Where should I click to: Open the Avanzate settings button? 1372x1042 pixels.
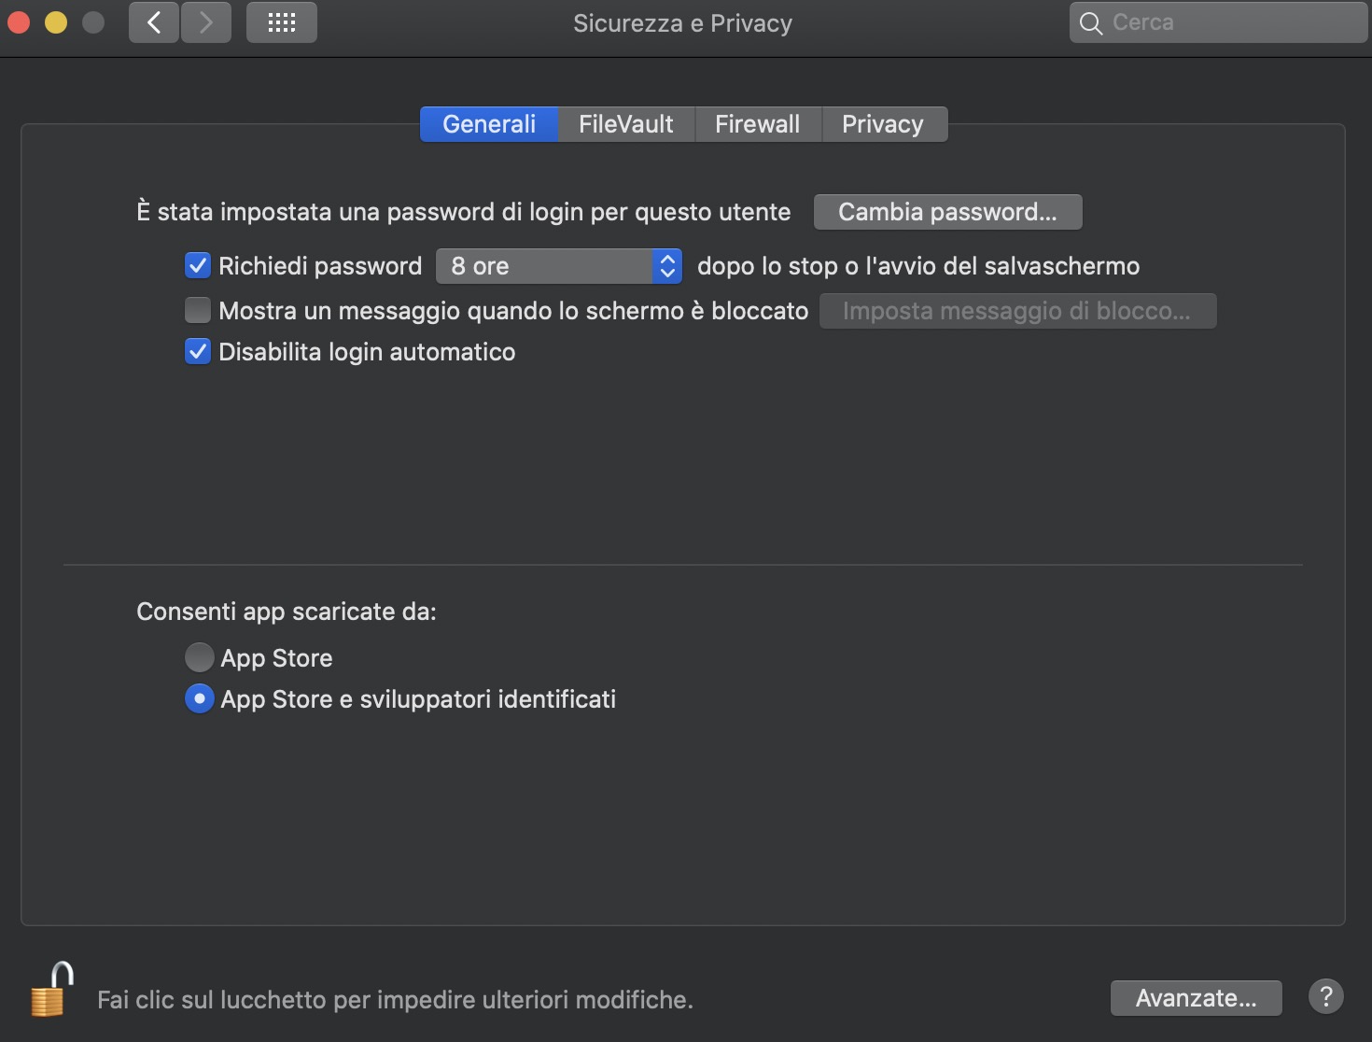(x=1196, y=998)
